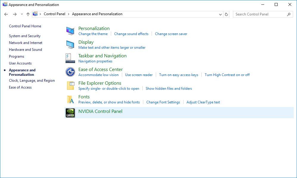
Task: Click the Change the theme link
Action: click(93, 34)
